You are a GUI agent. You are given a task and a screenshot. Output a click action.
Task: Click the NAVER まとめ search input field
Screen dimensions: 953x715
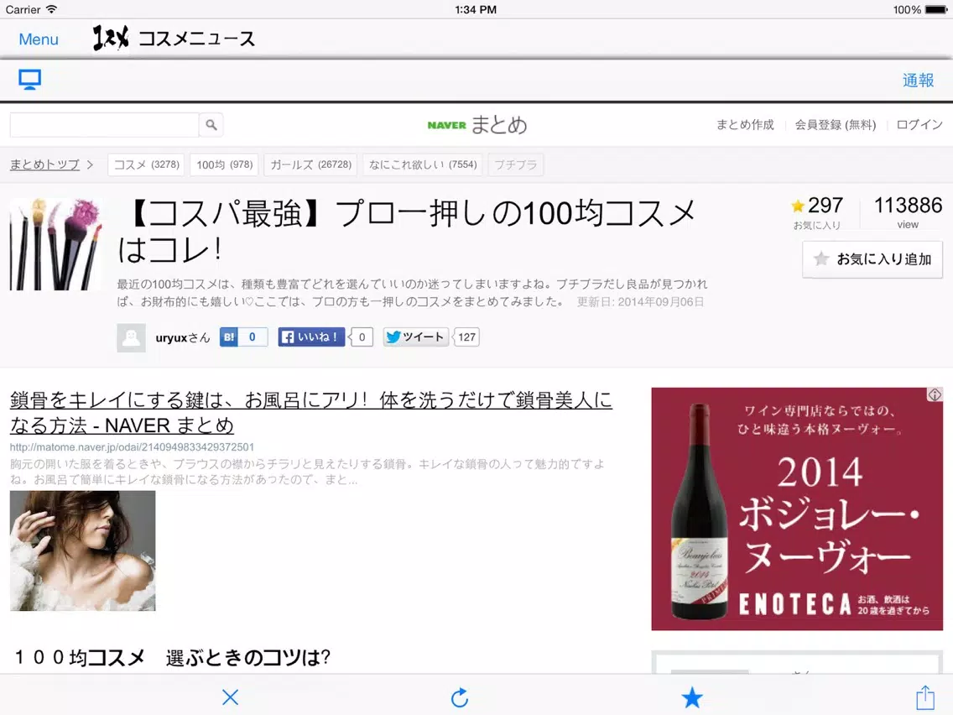(x=105, y=125)
